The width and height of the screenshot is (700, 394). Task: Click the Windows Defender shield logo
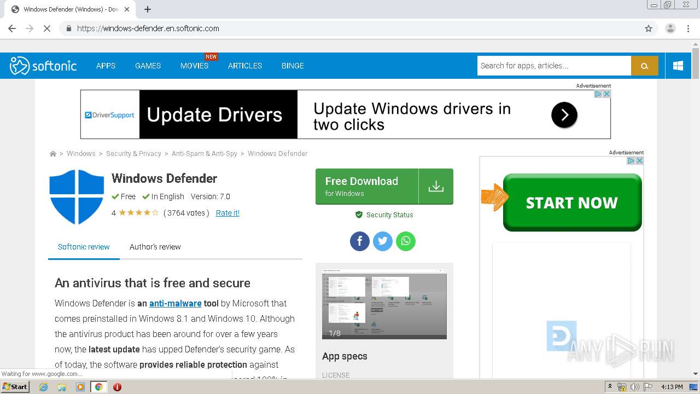[x=77, y=196]
